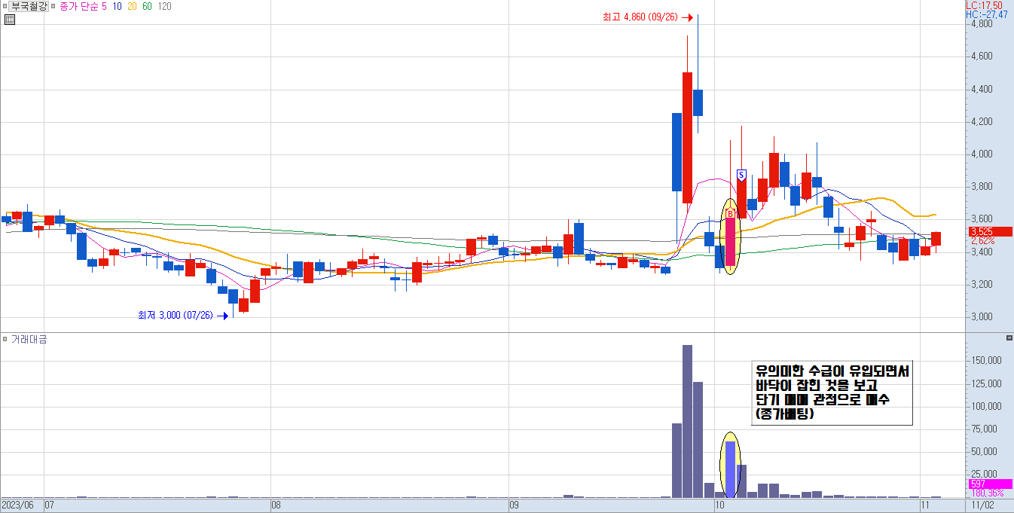
Task: Click the 150,000 volume axis label
Action: pyautogui.click(x=985, y=361)
